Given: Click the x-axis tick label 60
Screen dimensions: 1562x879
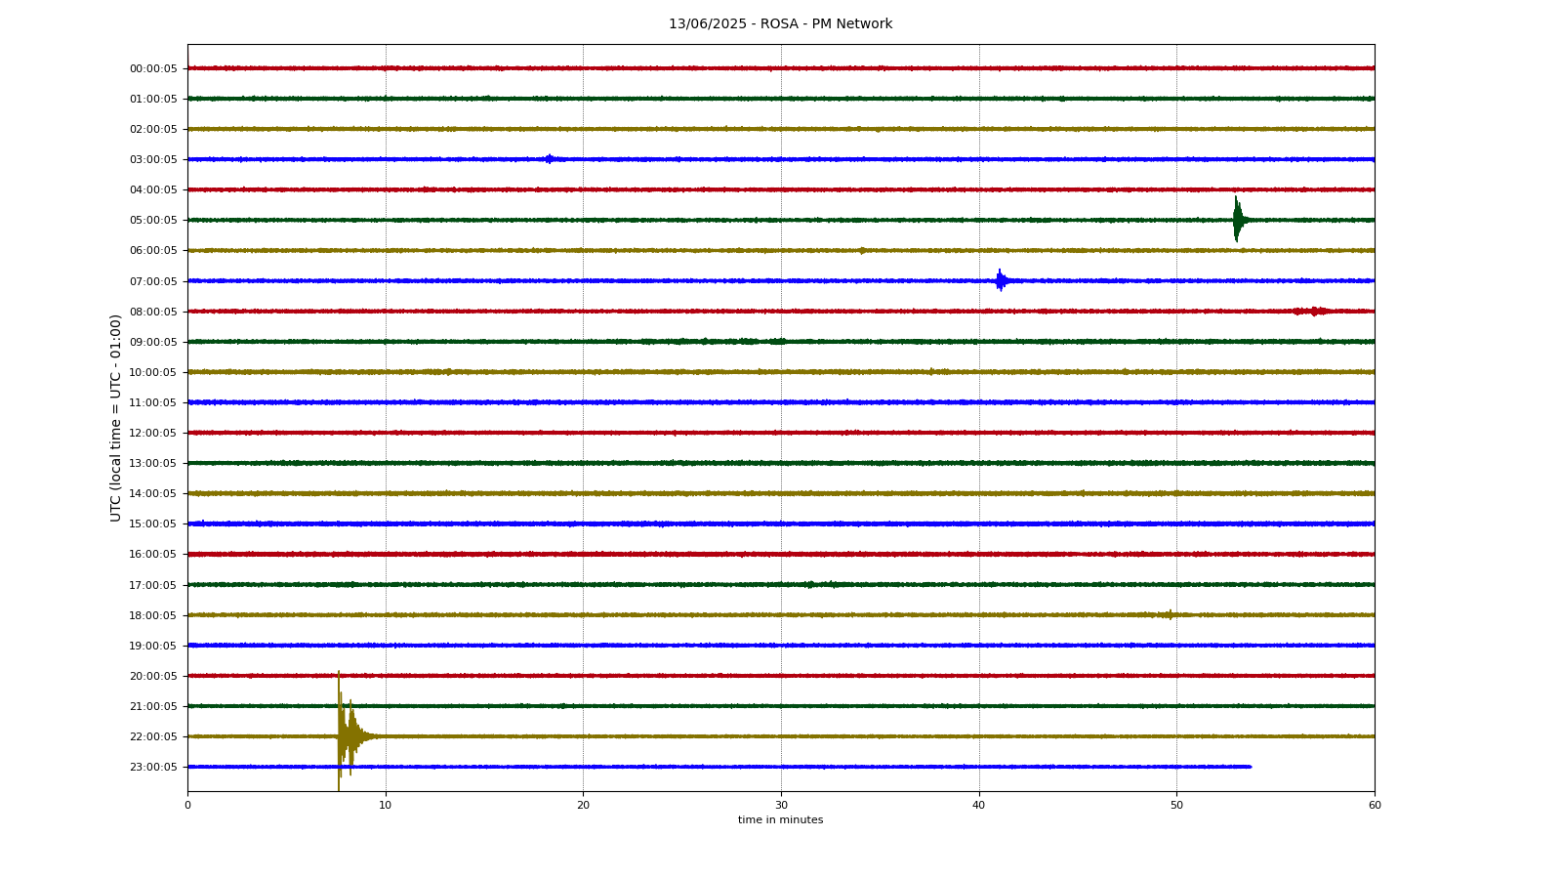Looking at the screenshot, I should click(1375, 806).
